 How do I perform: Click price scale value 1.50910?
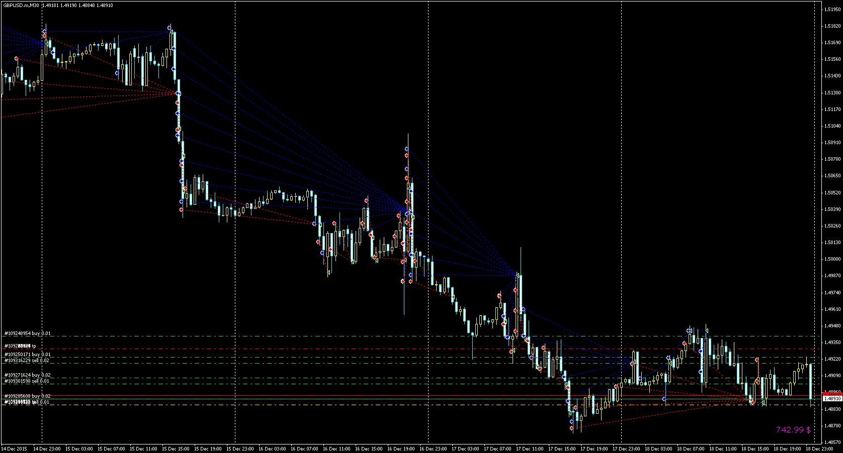[x=833, y=143]
